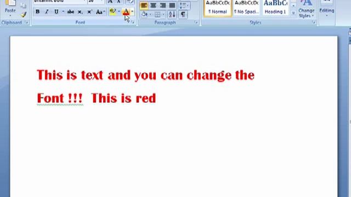Apply the red font color button
Screen dimensions: 351x197
[126, 11]
